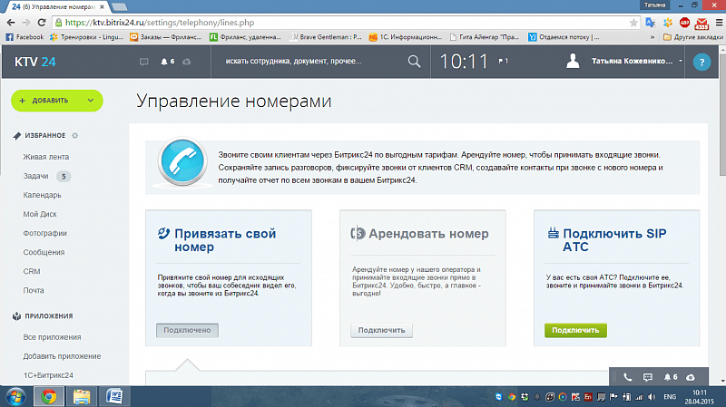Viewport: 726px width, 407px height.
Task: Open the blue help question mark
Action: click(x=701, y=62)
